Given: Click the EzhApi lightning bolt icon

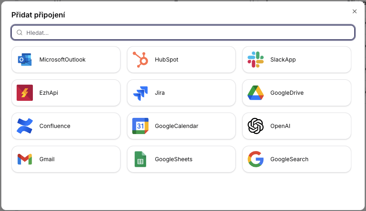Looking at the screenshot, I should pyautogui.click(x=25, y=93).
